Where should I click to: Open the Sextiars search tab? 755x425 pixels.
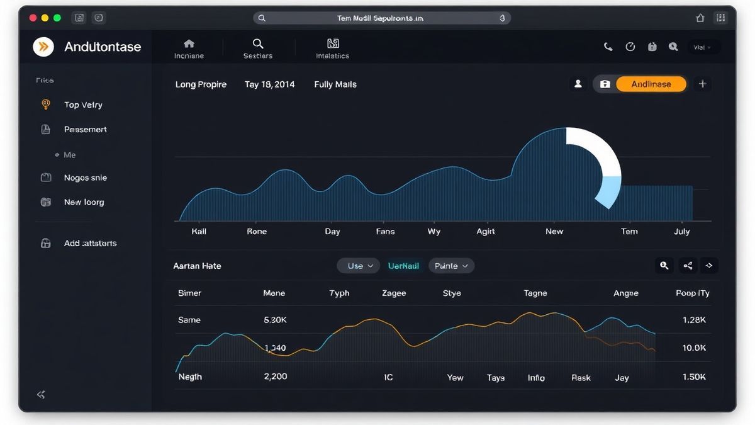click(x=258, y=49)
